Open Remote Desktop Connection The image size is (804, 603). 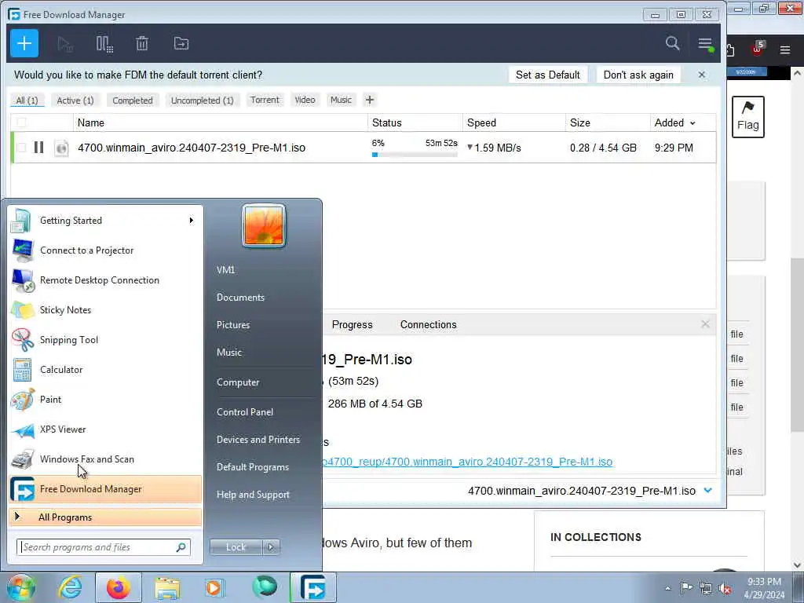point(106,280)
